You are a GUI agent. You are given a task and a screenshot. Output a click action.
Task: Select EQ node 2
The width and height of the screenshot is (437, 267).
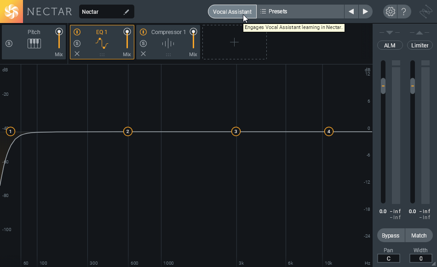(127, 131)
